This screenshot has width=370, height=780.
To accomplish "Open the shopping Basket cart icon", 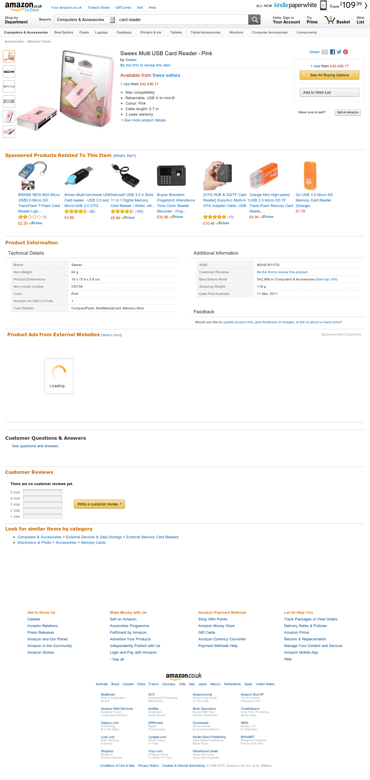I will (x=330, y=20).
